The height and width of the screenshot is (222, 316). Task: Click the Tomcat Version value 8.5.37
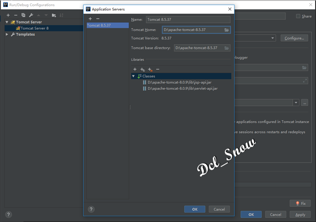166,38
